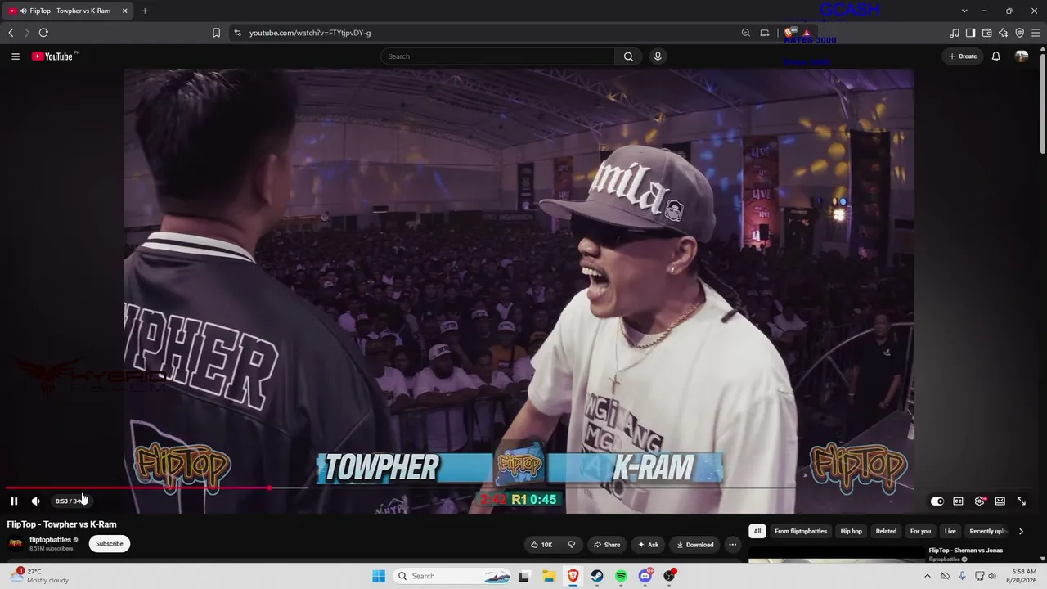The height and width of the screenshot is (589, 1047).
Task: Download the video
Action: (x=694, y=545)
